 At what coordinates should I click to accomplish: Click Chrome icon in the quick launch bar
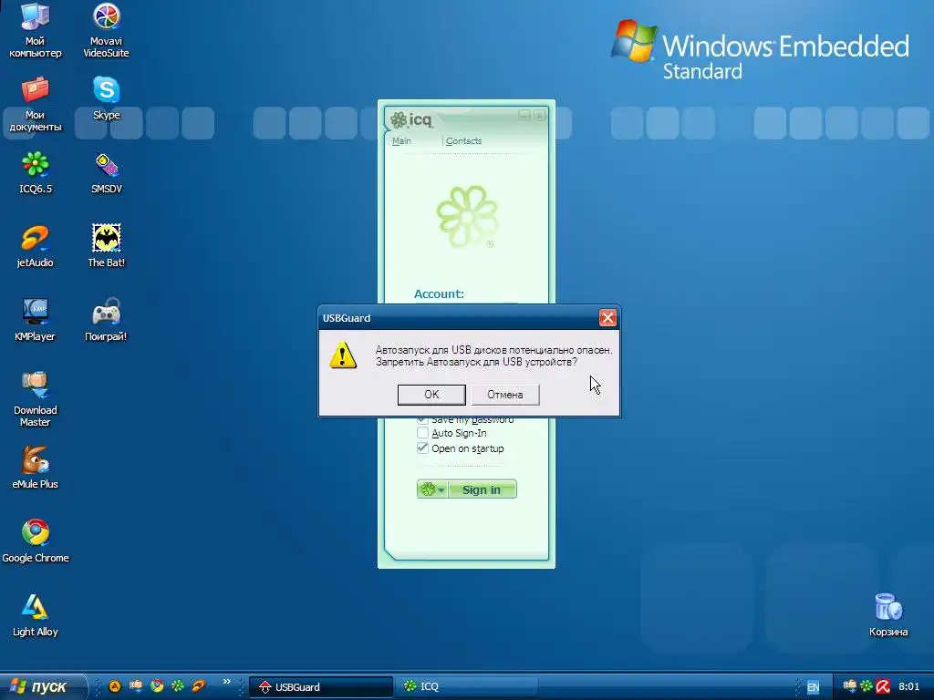tap(157, 686)
